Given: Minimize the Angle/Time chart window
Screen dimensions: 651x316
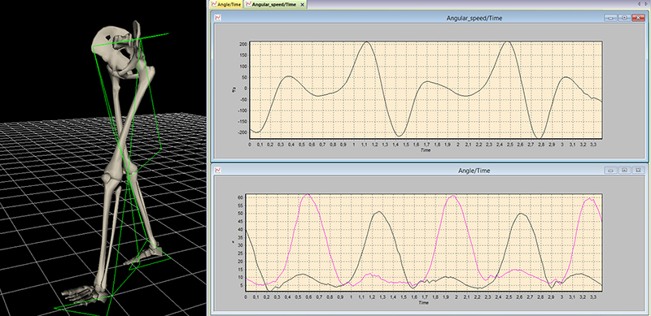Looking at the screenshot, I should (611, 170).
